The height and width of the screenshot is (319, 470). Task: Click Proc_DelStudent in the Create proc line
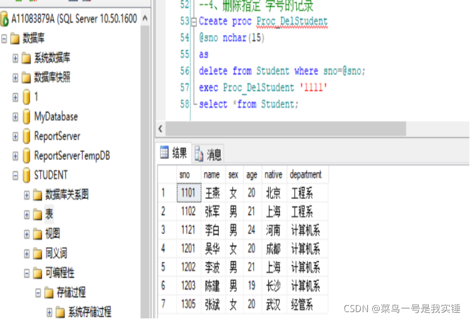click(292, 21)
